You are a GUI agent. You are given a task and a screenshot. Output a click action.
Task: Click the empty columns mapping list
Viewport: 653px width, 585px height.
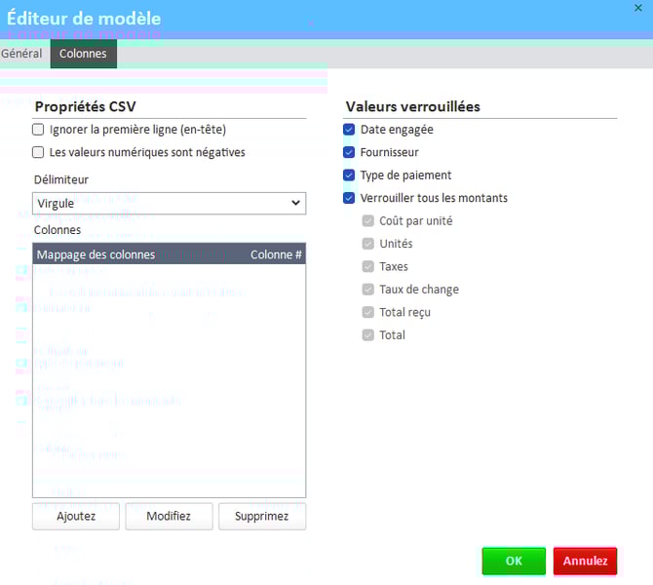[169, 380]
